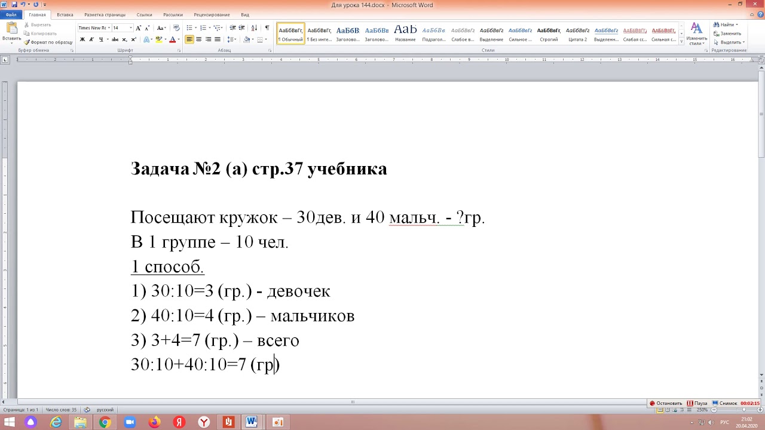The width and height of the screenshot is (765, 430).
Task: Open Google Chrome from the taskbar
Action: click(105, 422)
